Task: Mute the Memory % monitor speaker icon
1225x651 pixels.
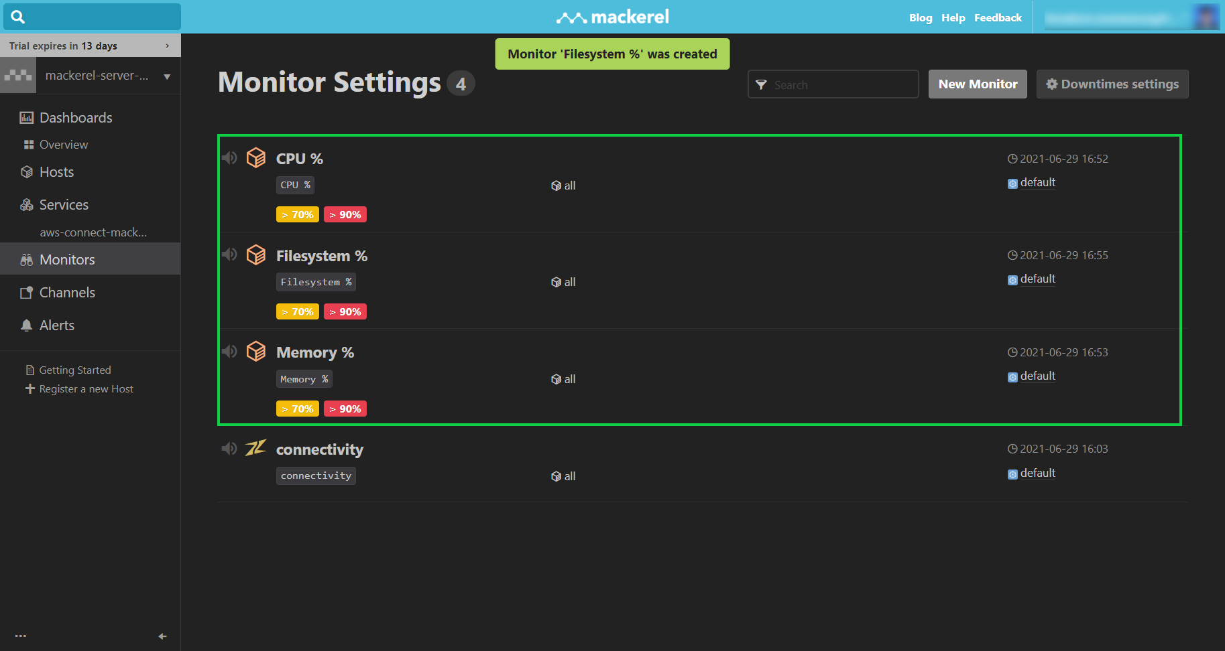Action: point(229,351)
